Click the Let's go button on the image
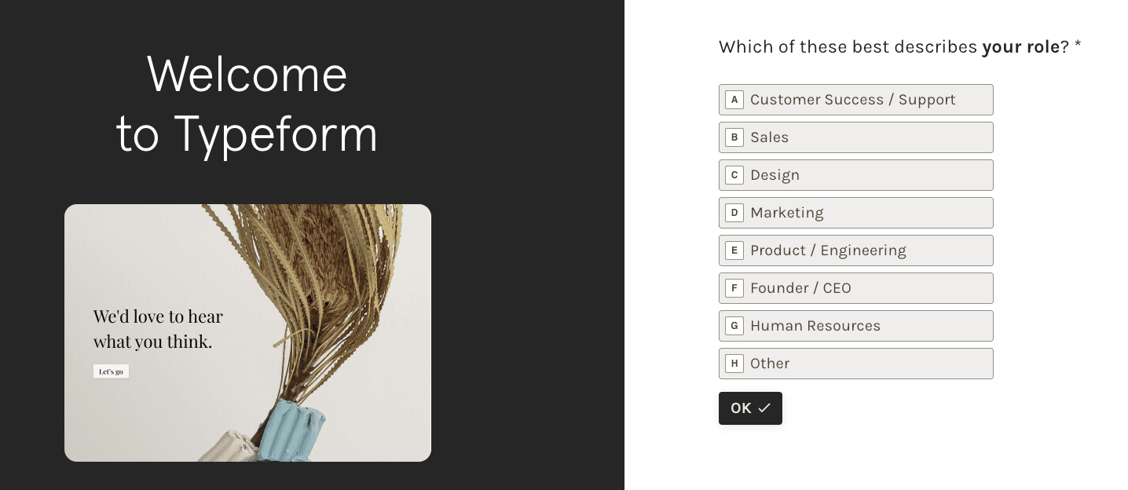1128x490 pixels. point(111,371)
